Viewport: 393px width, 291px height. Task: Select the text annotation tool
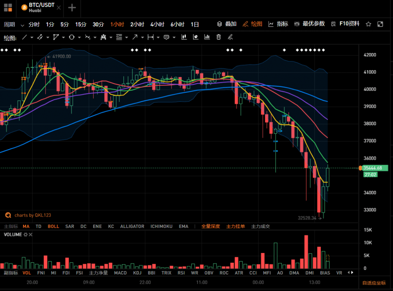[x=166, y=37]
